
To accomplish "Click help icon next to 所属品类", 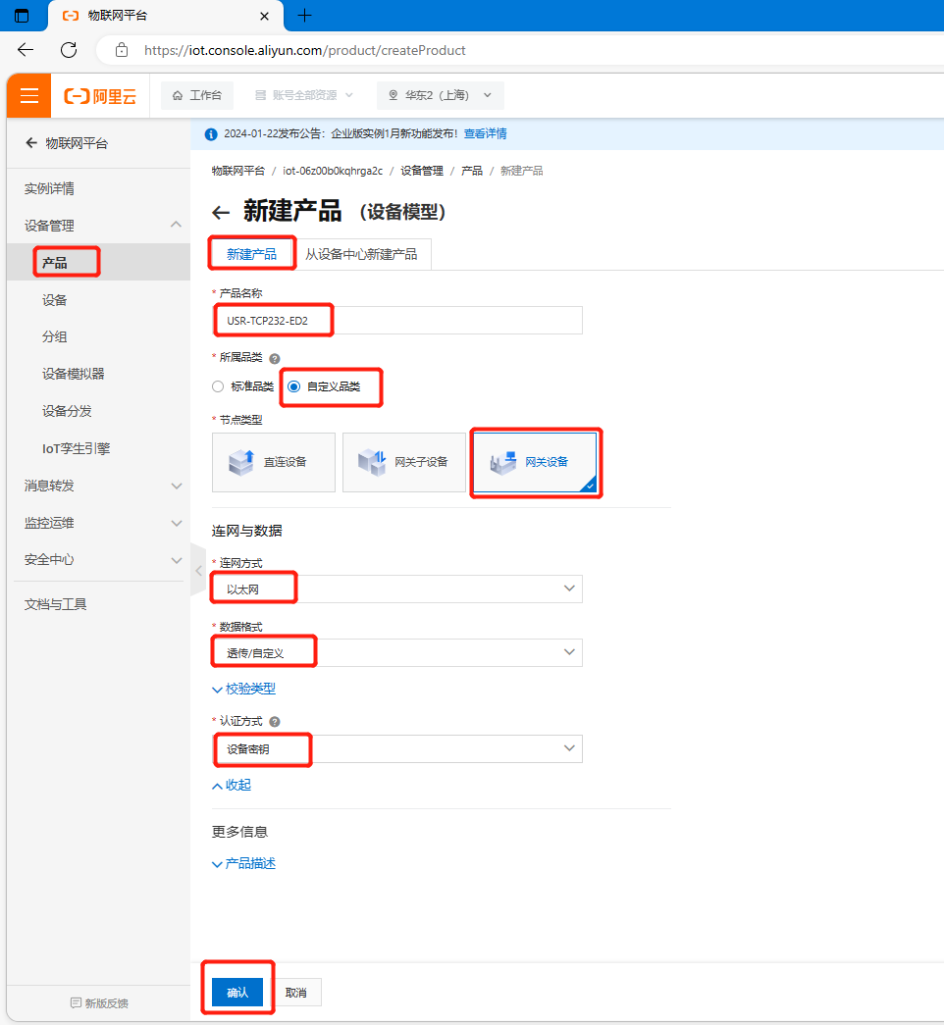I will coord(275,358).
